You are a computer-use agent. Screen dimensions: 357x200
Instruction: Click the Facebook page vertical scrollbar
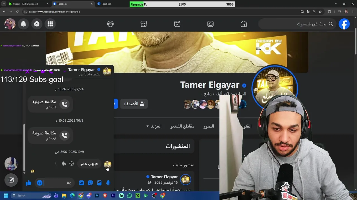tap(355, 41)
